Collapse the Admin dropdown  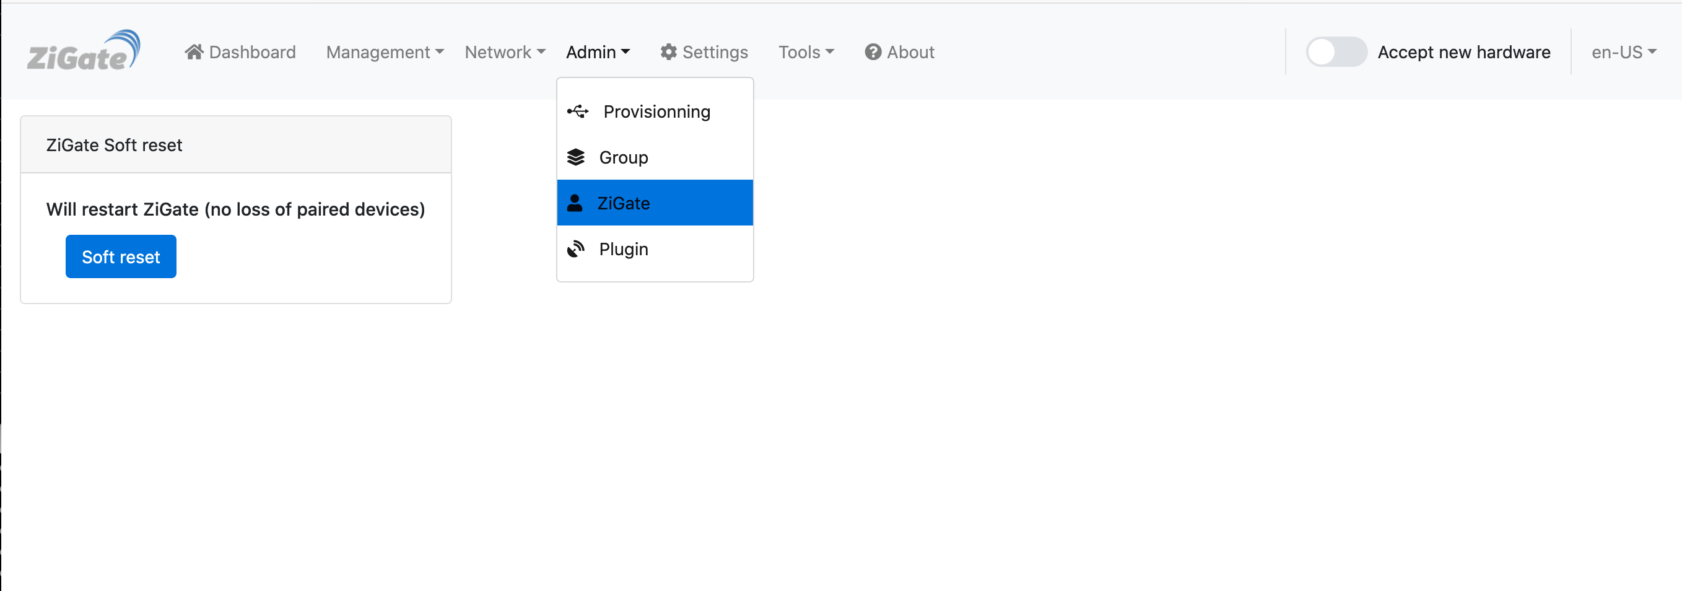click(x=598, y=51)
